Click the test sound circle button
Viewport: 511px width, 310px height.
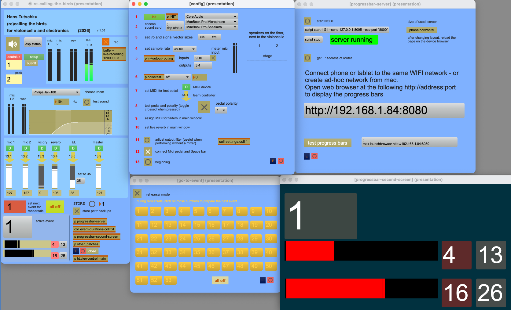(87, 102)
